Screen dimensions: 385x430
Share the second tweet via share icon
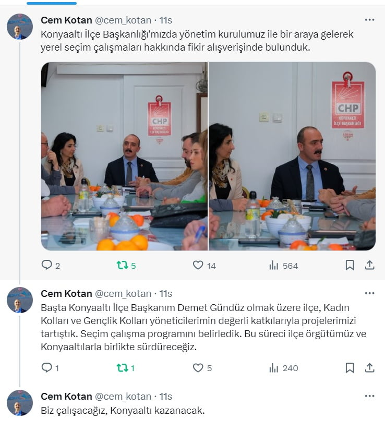click(x=370, y=367)
